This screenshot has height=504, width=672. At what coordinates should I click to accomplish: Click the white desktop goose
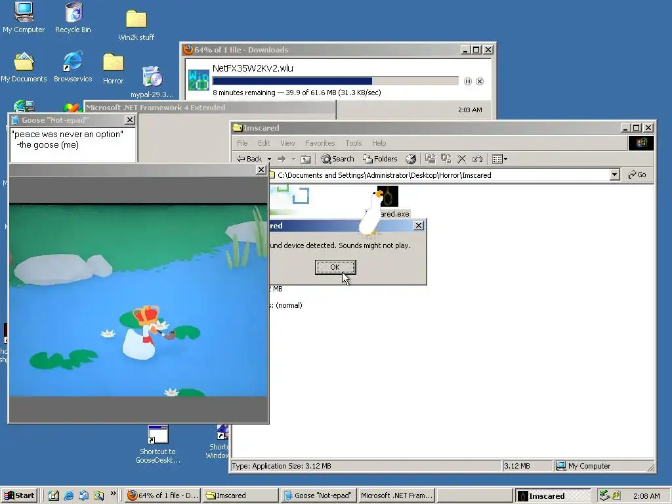[371, 215]
